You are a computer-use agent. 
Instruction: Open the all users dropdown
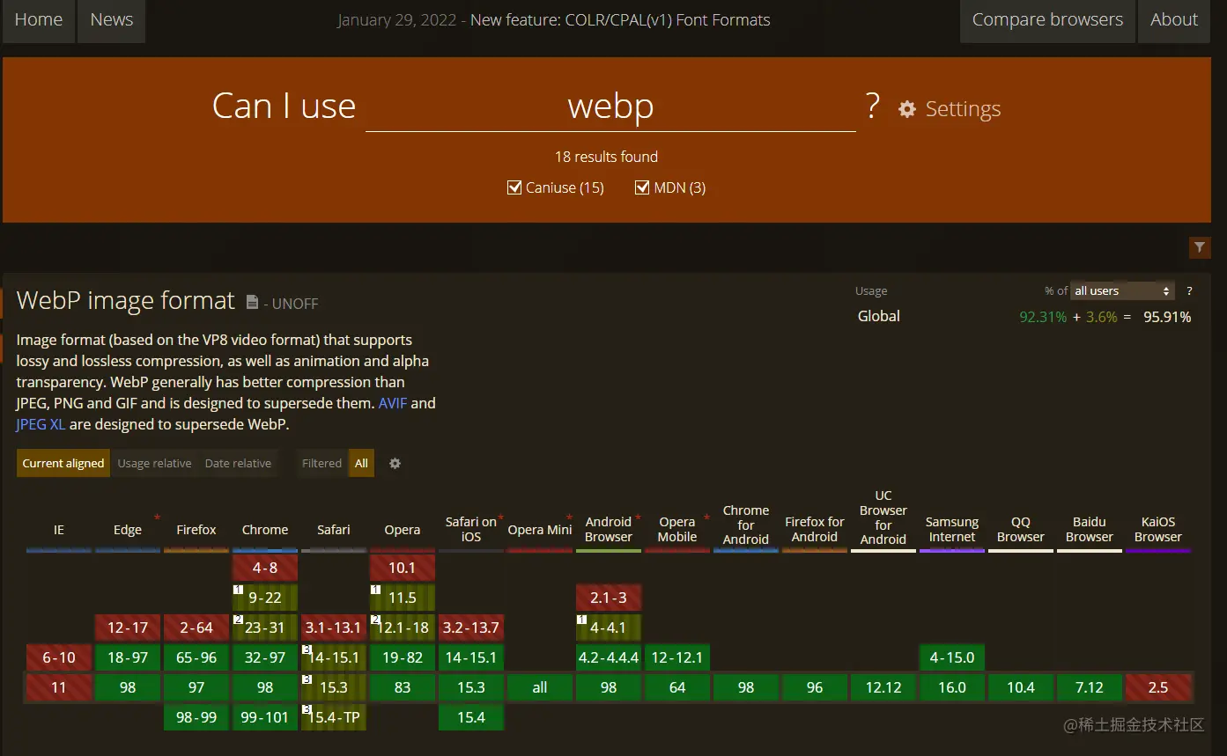(1123, 290)
